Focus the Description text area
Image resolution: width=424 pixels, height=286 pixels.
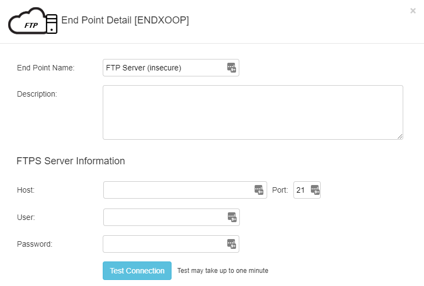pyautogui.click(x=252, y=112)
